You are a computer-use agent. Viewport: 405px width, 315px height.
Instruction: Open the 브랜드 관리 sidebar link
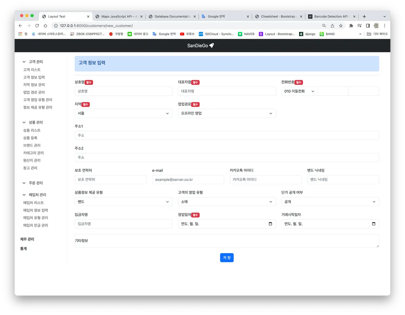pyautogui.click(x=32, y=145)
